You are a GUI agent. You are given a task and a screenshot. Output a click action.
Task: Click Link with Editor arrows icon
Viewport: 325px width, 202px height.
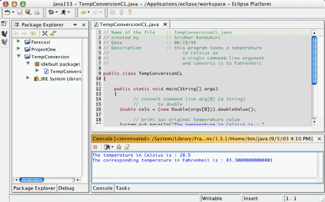[x=53, y=33]
